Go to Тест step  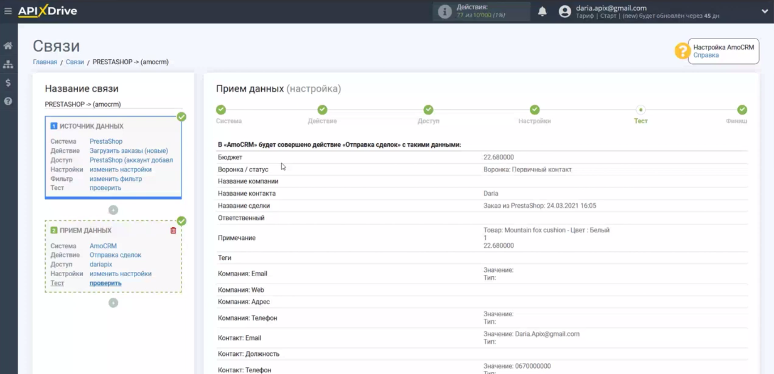point(641,110)
